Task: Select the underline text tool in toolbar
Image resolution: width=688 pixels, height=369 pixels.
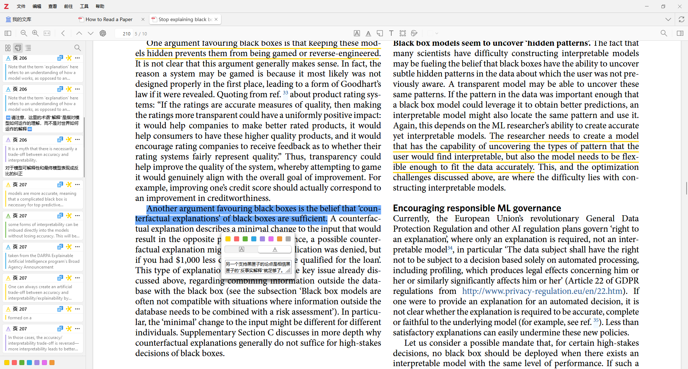Action: click(368, 33)
